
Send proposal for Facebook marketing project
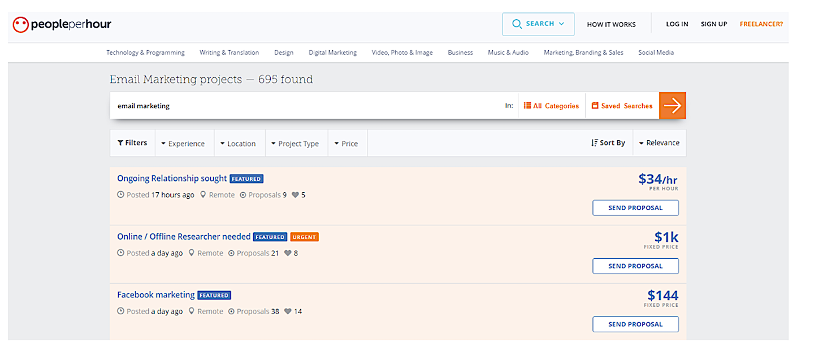point(635,324)
